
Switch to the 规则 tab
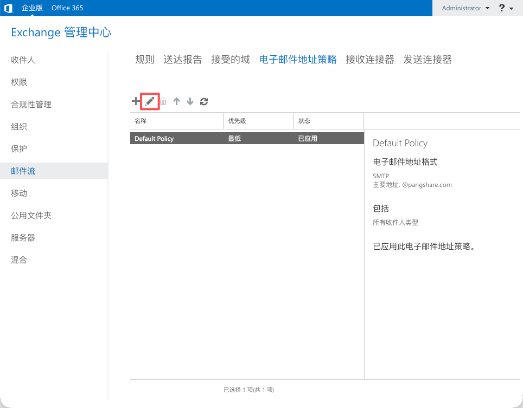click(x=145, y=60)
